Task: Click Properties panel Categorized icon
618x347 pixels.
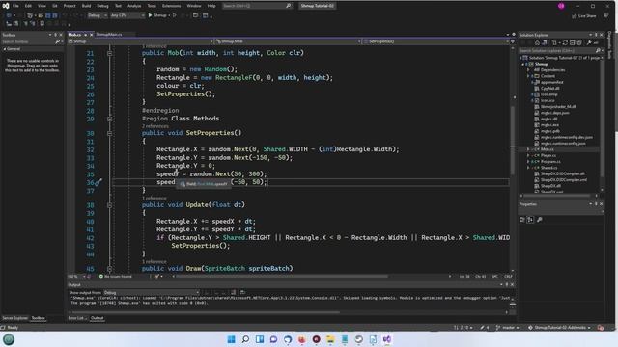Action: pos(522,220)
